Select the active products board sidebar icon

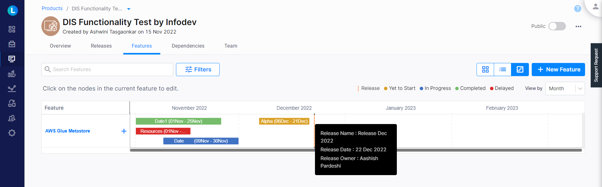point(12,59)
